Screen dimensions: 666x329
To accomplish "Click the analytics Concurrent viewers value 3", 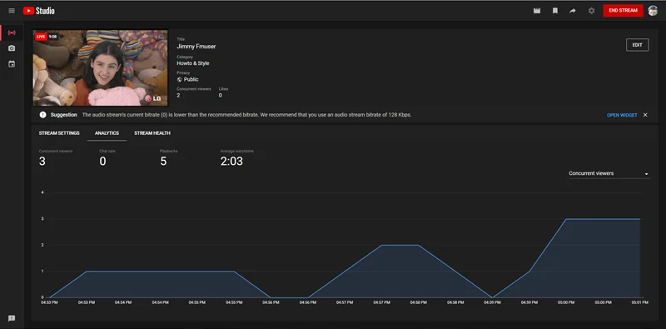I will coord(42,161).
